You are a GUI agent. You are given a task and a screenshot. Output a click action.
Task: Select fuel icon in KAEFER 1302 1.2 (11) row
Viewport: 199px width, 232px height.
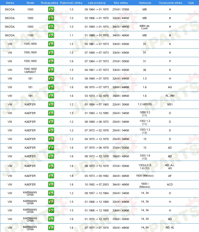coord(51,122)
